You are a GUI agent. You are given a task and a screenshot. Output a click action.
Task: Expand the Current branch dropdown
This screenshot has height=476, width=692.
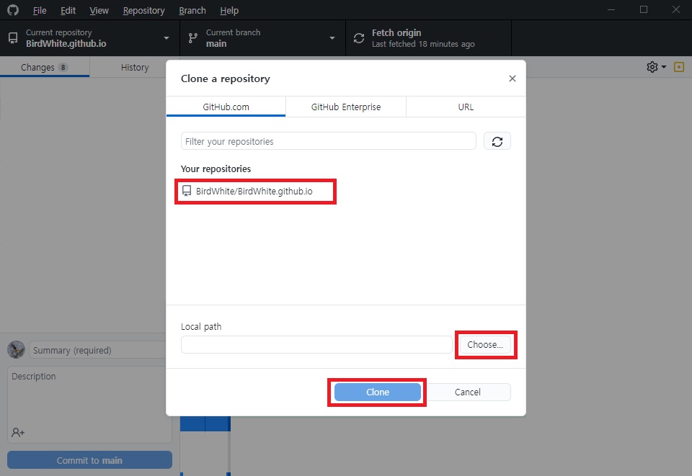[332, 38]
